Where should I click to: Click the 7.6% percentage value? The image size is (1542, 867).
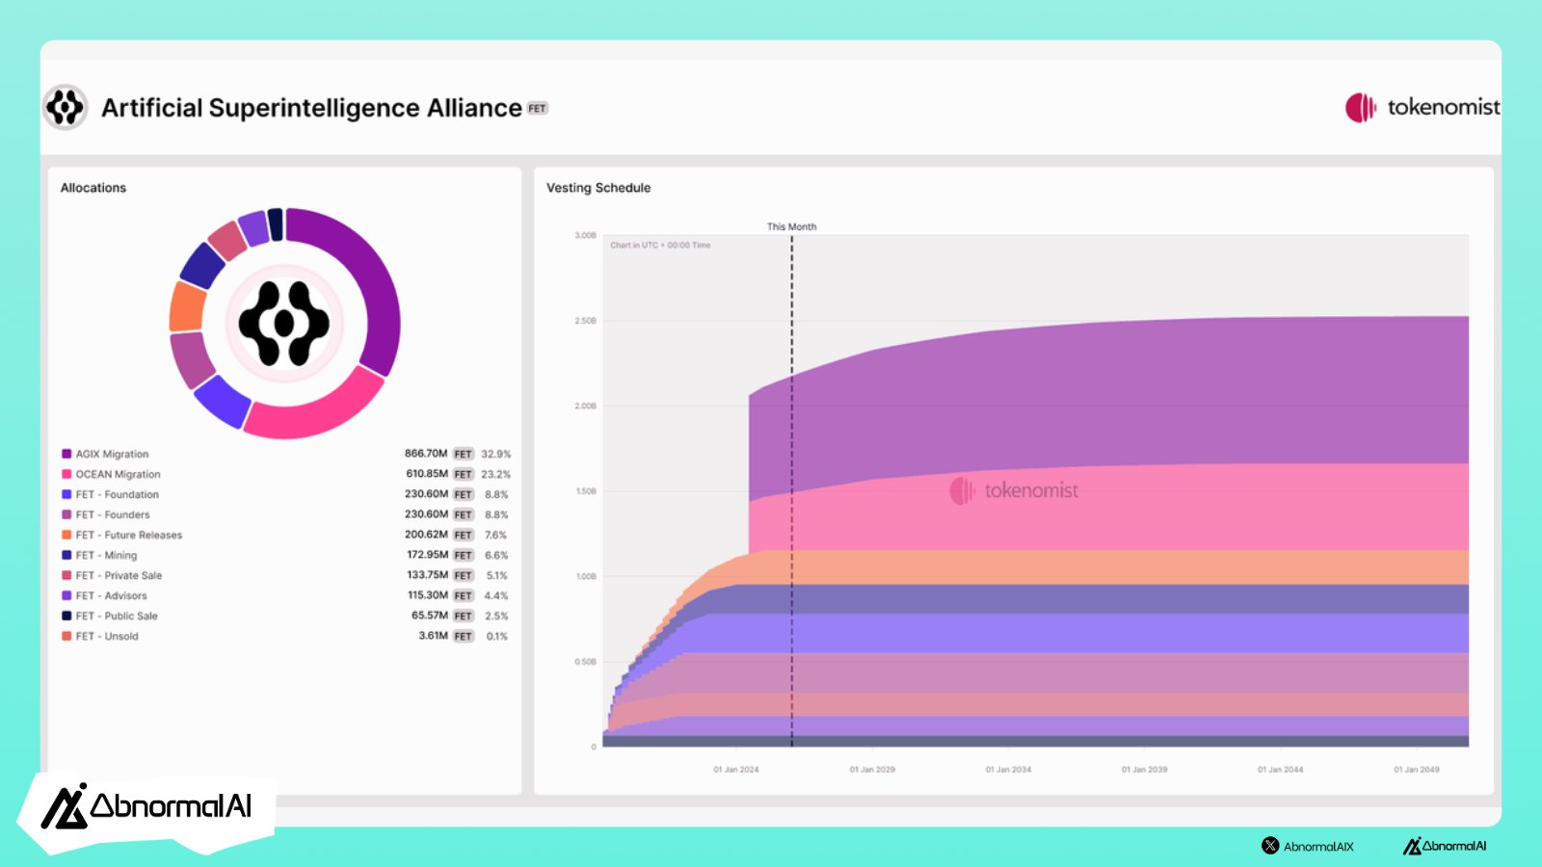pos(496,535)
